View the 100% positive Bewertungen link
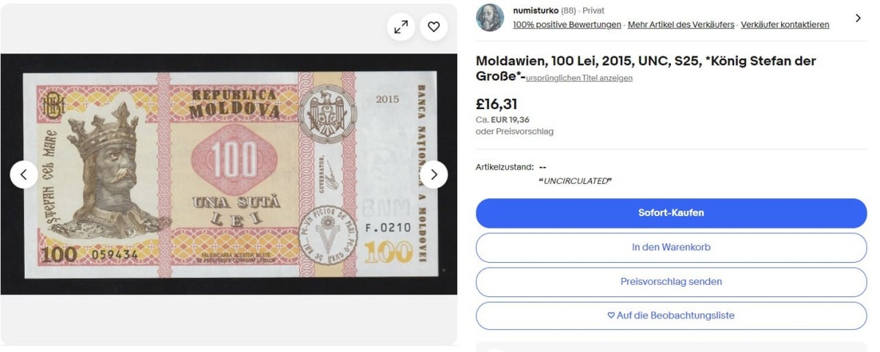The height and width of the screenshot is (352, 880). tap(568, 24)
